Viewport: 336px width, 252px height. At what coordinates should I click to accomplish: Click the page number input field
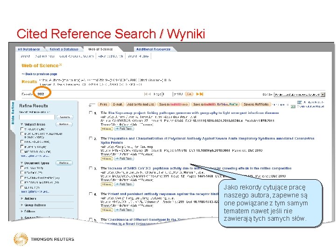[x=168, y=94]
